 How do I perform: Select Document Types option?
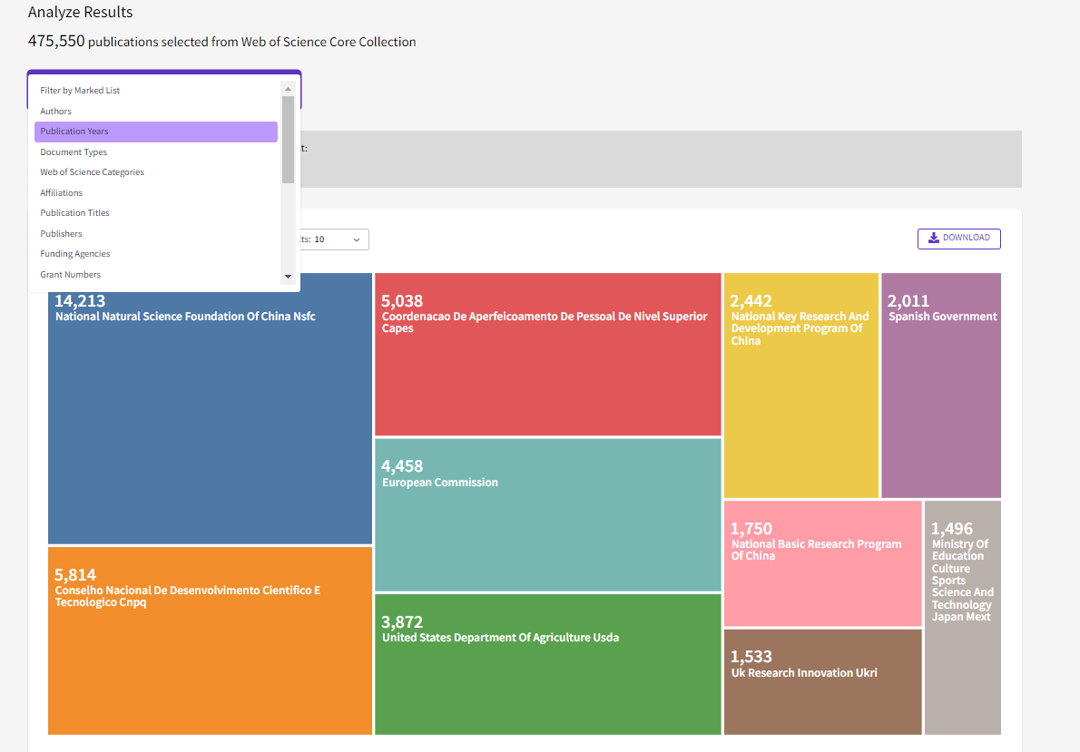(156, 152)
